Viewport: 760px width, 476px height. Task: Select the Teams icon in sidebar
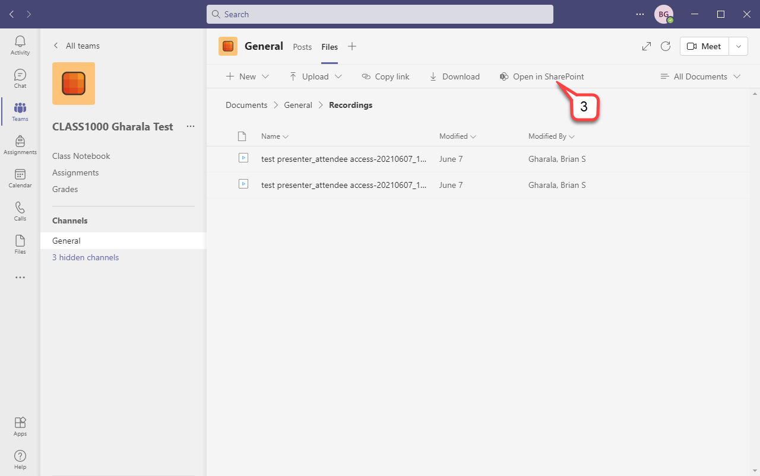click(20, 111)
